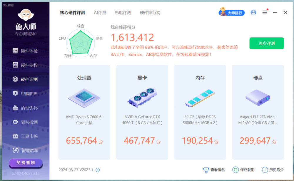Click Asgard ELF 2TNVMe disk text

pos(258,120)
